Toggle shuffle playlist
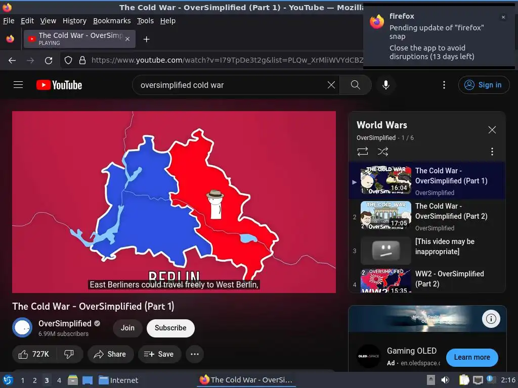 [382, 152]
